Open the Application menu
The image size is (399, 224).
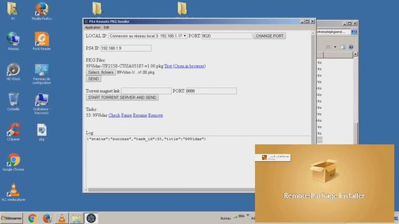point(93,27)
